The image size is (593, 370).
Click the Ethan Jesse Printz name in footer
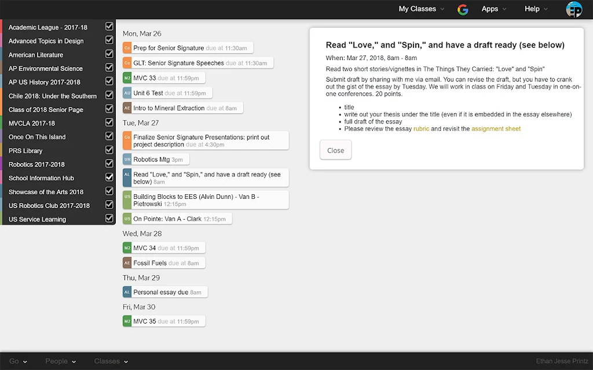coord(562,361)
